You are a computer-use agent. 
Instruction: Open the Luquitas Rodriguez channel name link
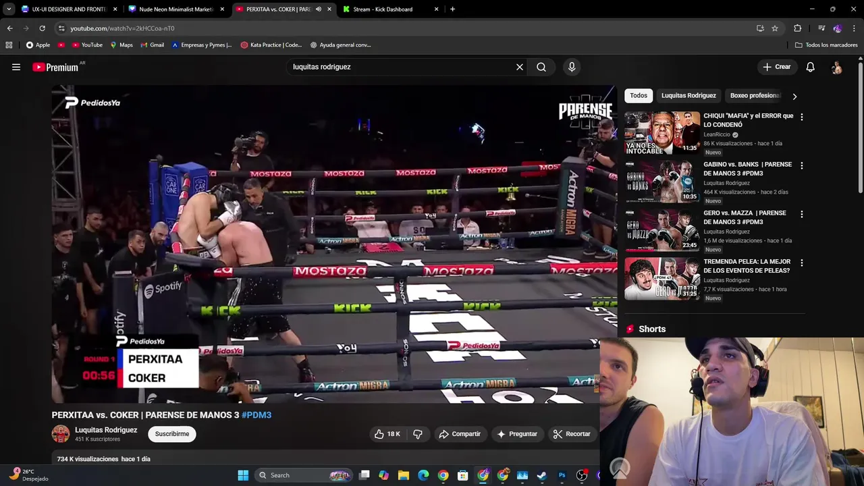click(106, 430)
